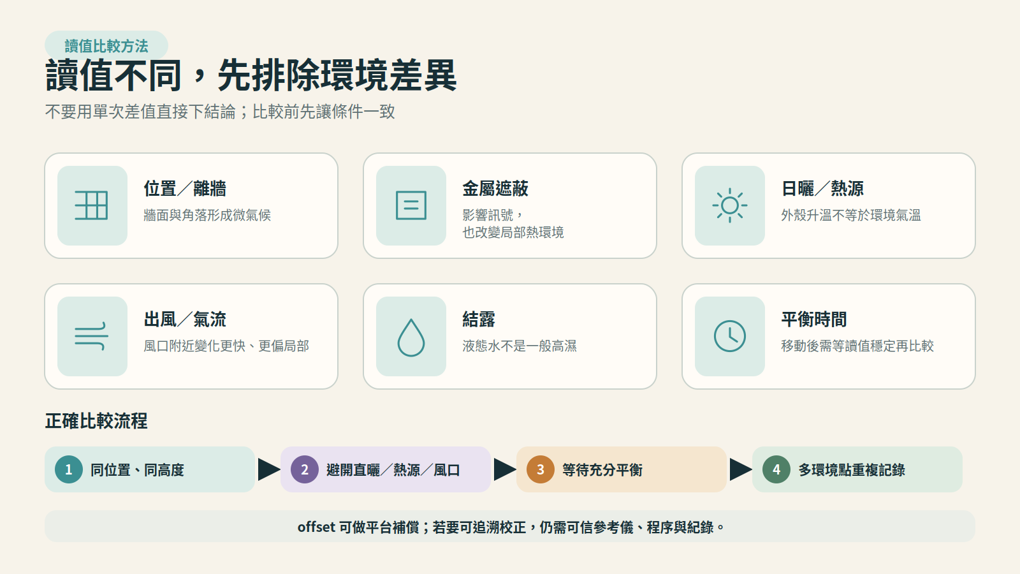Click the orange numbered circle 3

(x=541, y=469)
